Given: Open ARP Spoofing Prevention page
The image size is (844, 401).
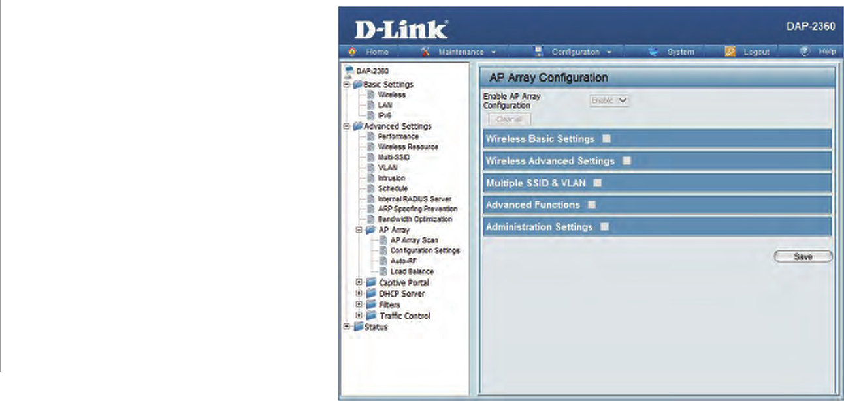Looking at the screenshot, I should pyautogui.click(x=417, y=209).
